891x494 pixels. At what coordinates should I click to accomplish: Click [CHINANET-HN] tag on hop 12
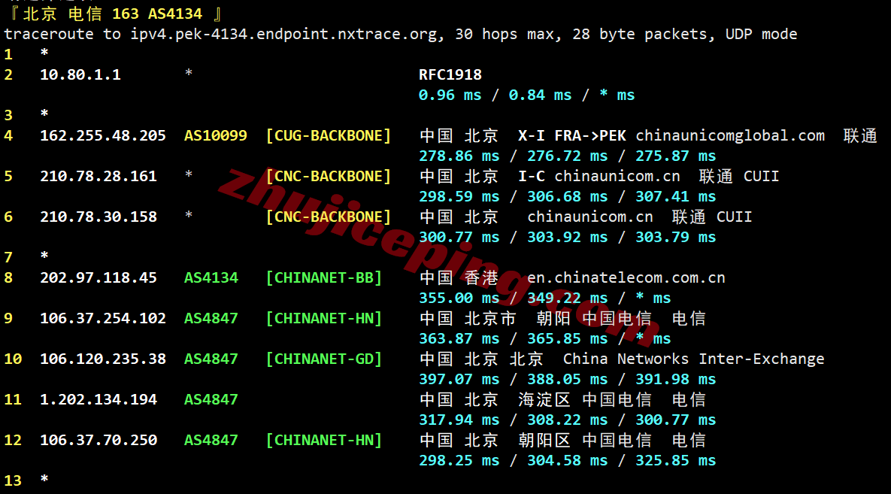tap(324, 441)
